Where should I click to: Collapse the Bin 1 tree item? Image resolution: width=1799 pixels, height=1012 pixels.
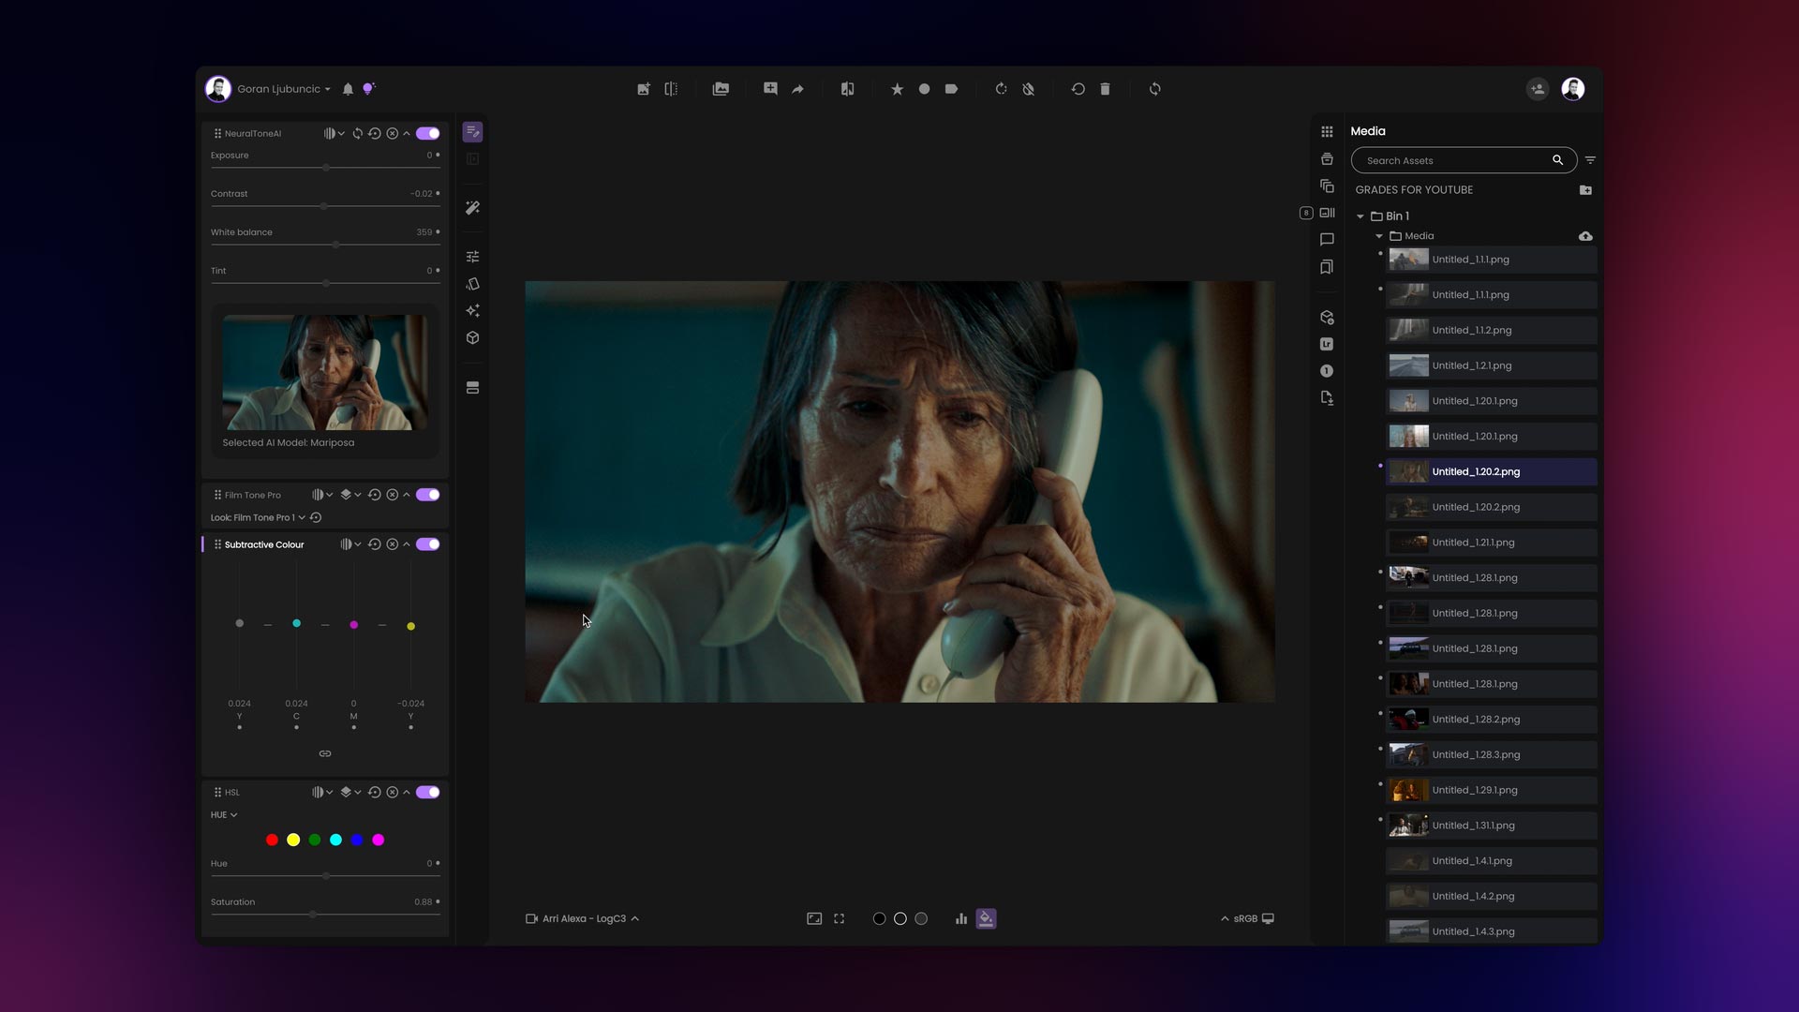click(x=1361, y=216)
